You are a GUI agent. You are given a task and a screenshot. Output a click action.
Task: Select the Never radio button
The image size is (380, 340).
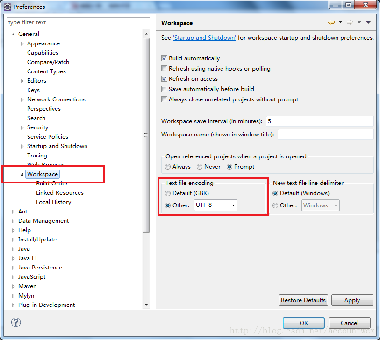pos(200,167)
